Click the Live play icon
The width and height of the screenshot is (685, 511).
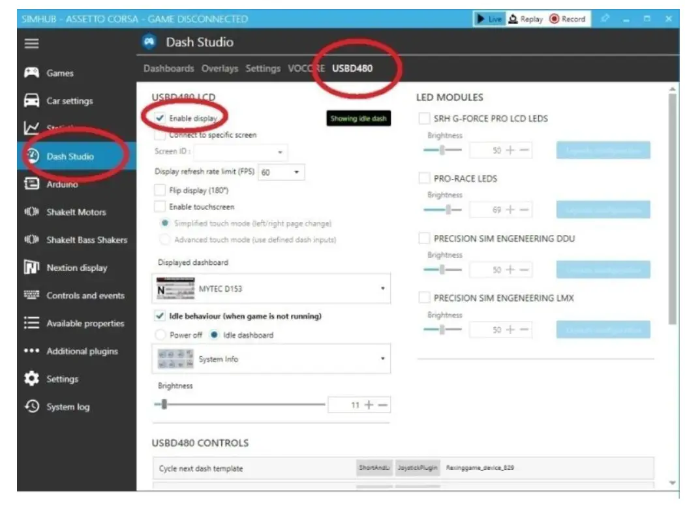coord(481,19)
